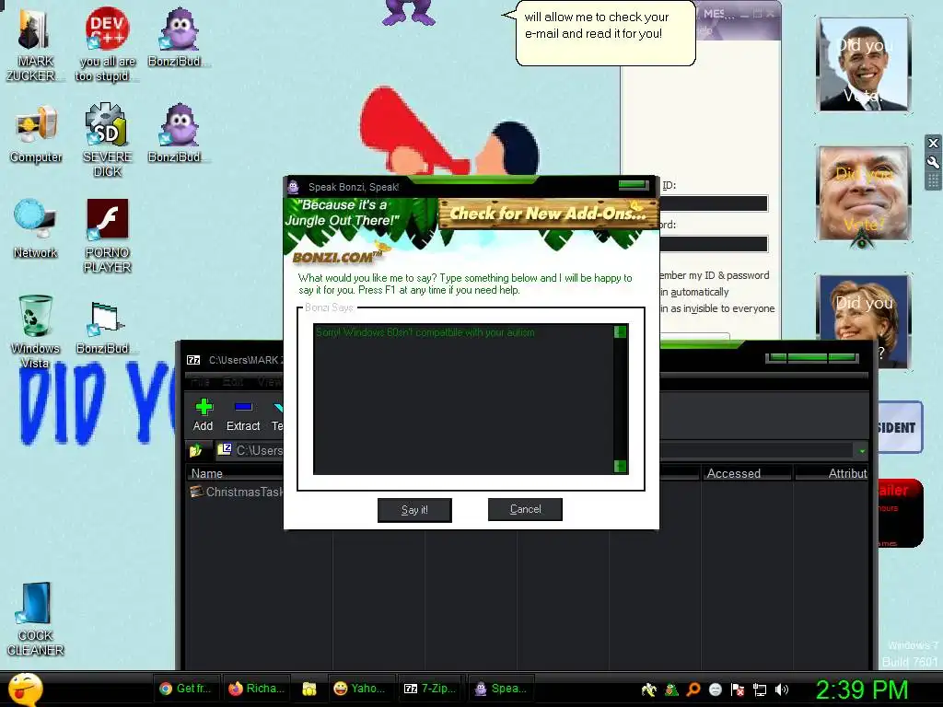The image size is (943, 707).
Task: Click the Add button in 7-Zip toolbar
Action: 204,415
